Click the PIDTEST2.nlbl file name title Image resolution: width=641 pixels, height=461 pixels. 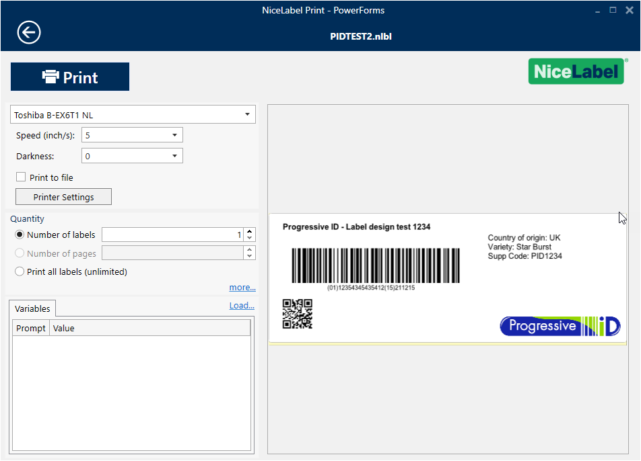click(x=361, y=36)
